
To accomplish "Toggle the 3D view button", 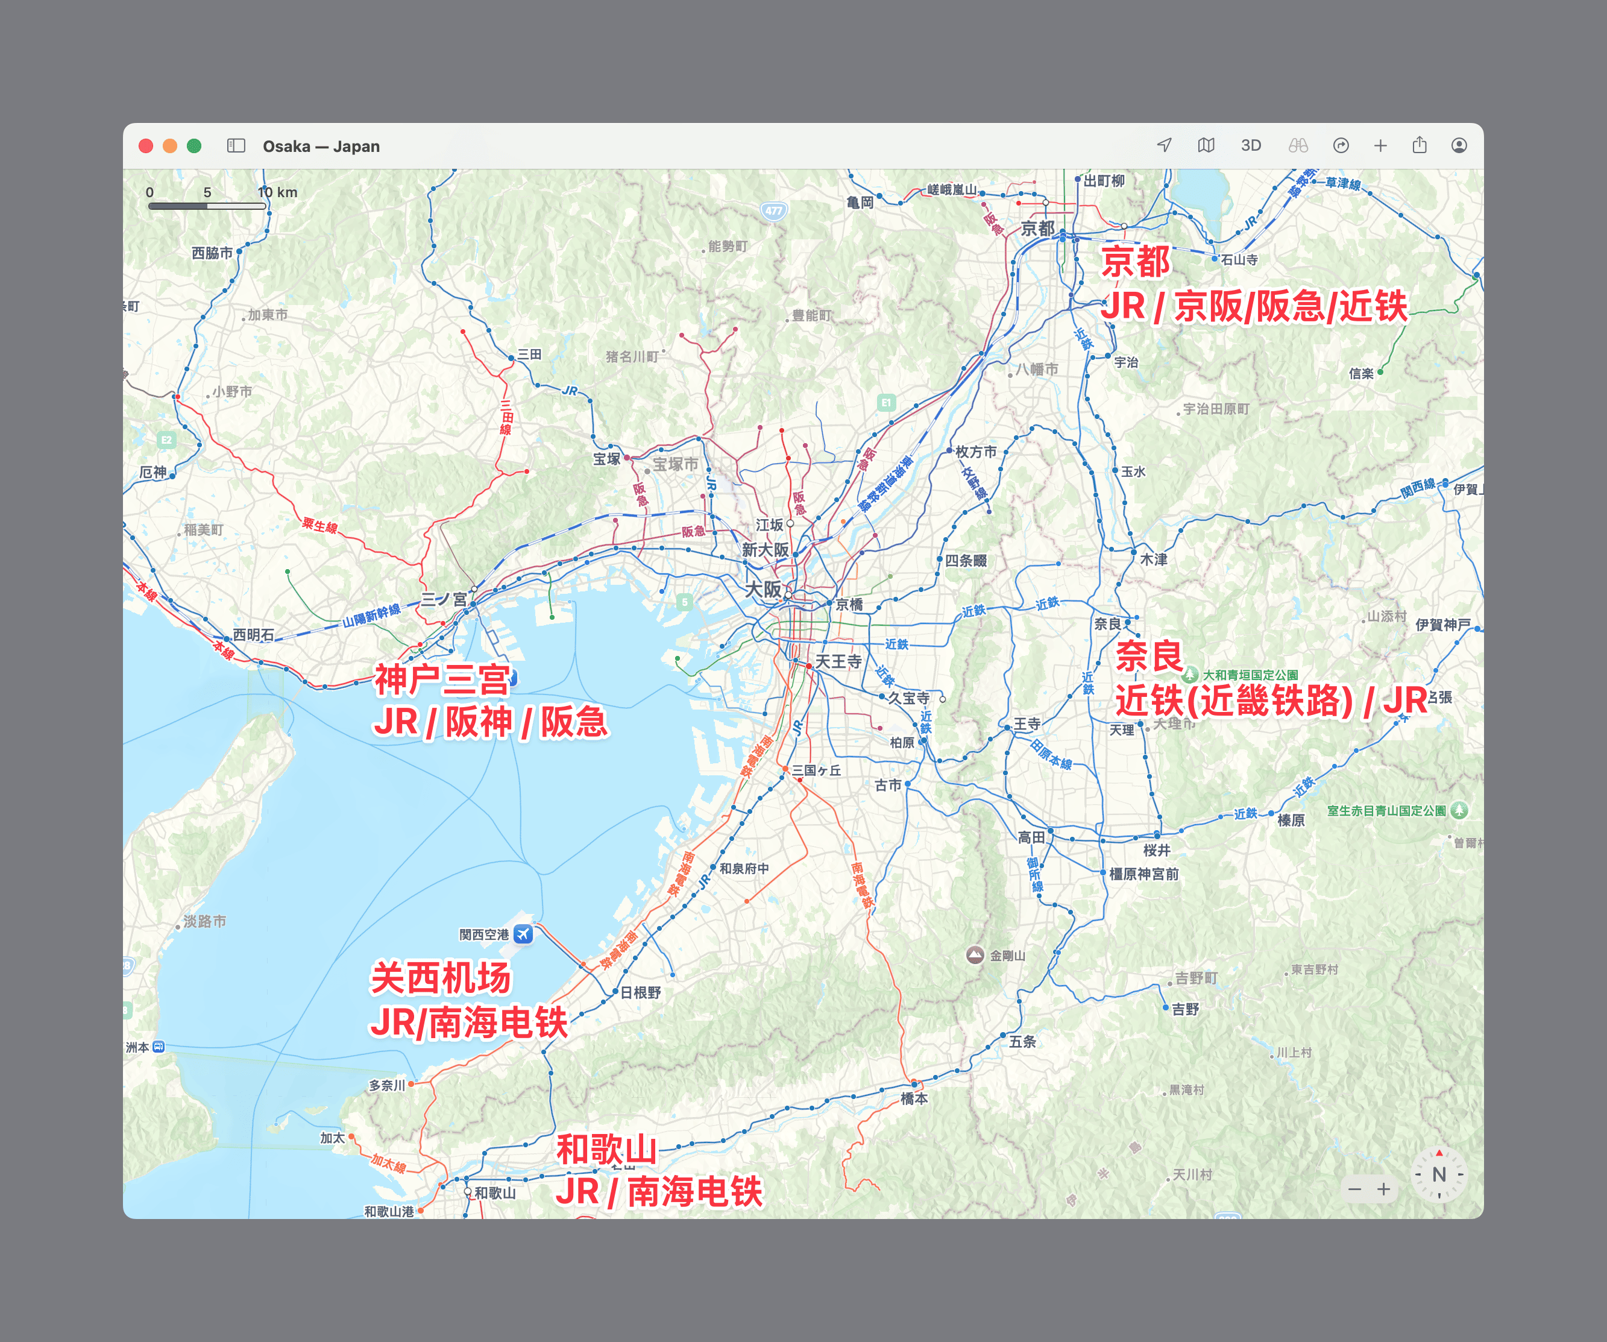I will pyautogui.click(x=1250, y=145).
